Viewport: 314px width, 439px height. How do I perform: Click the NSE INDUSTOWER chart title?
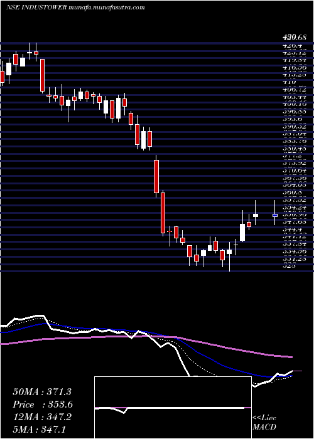click(x=36, y=8)
